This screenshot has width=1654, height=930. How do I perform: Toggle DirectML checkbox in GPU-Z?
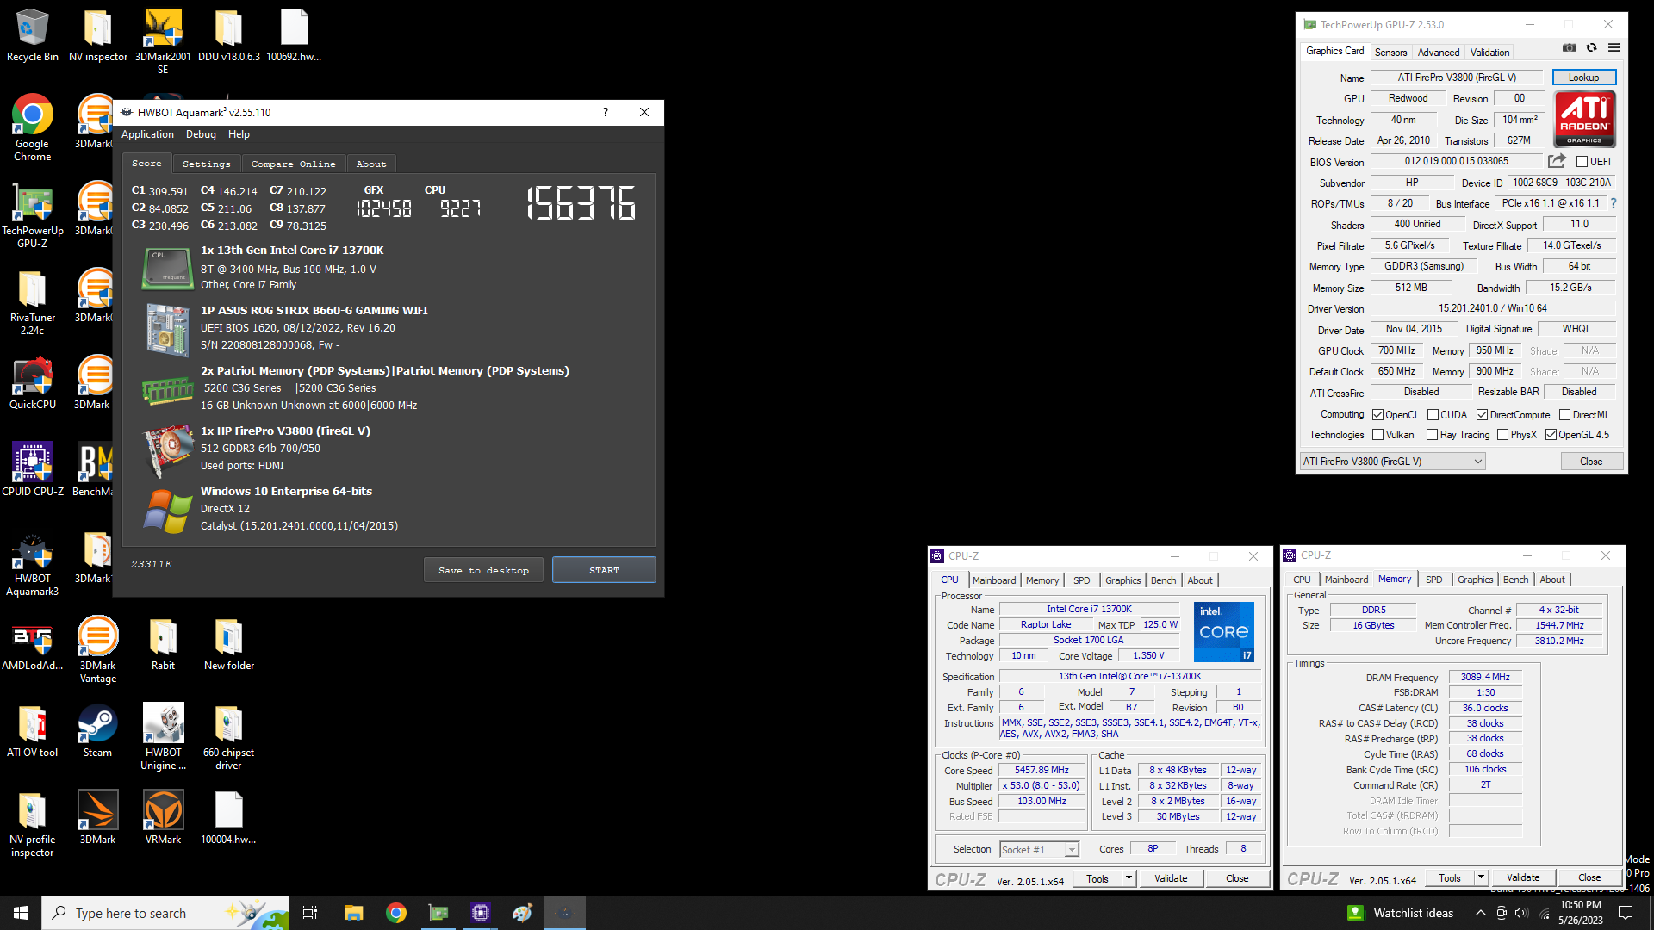pyautogui.click(x=1565, y=415)
